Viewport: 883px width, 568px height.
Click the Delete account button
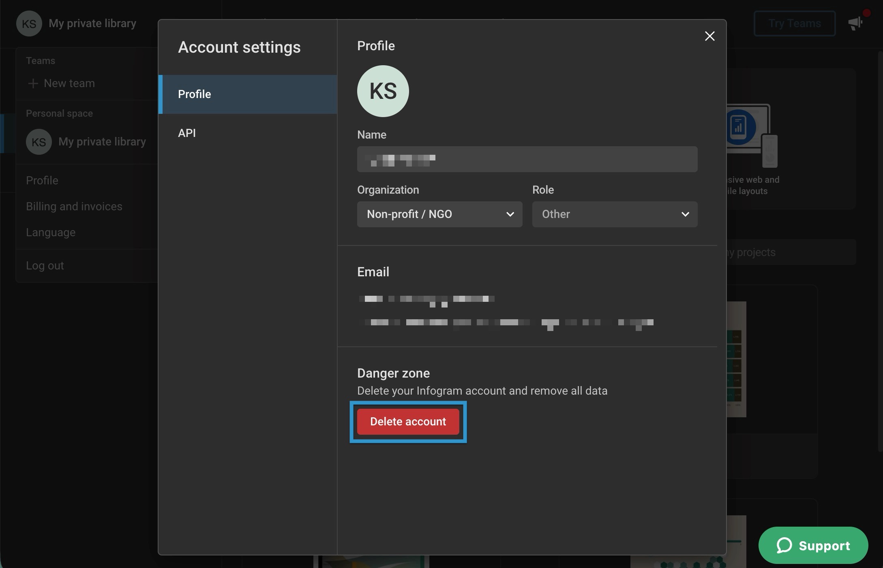point(408,421)
